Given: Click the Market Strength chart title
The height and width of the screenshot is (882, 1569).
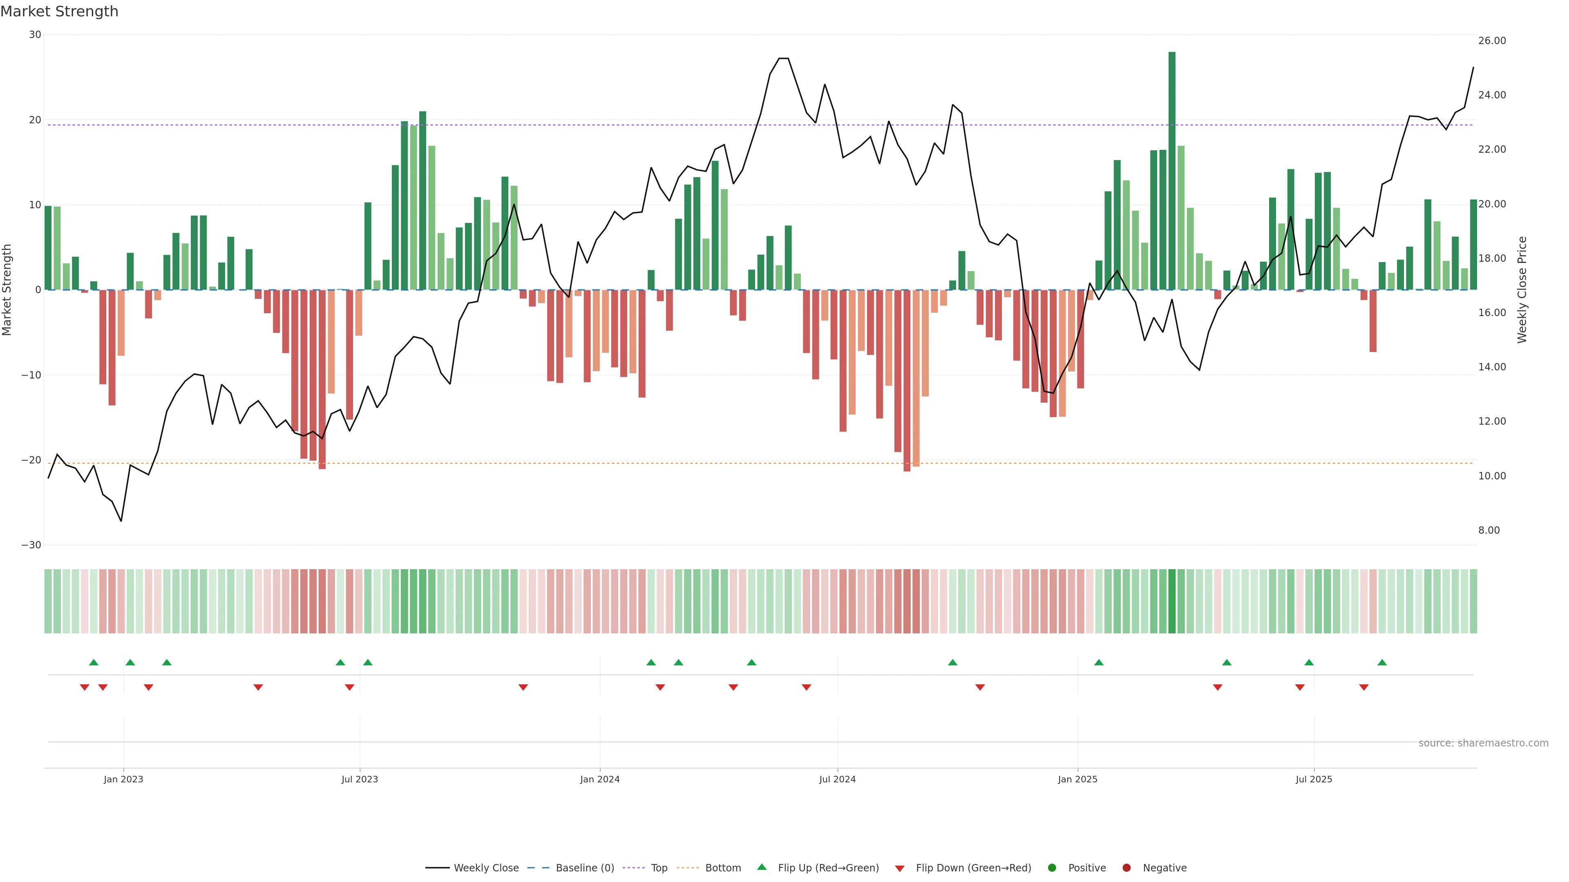Looking at the screenshot, I should (59, 11).
